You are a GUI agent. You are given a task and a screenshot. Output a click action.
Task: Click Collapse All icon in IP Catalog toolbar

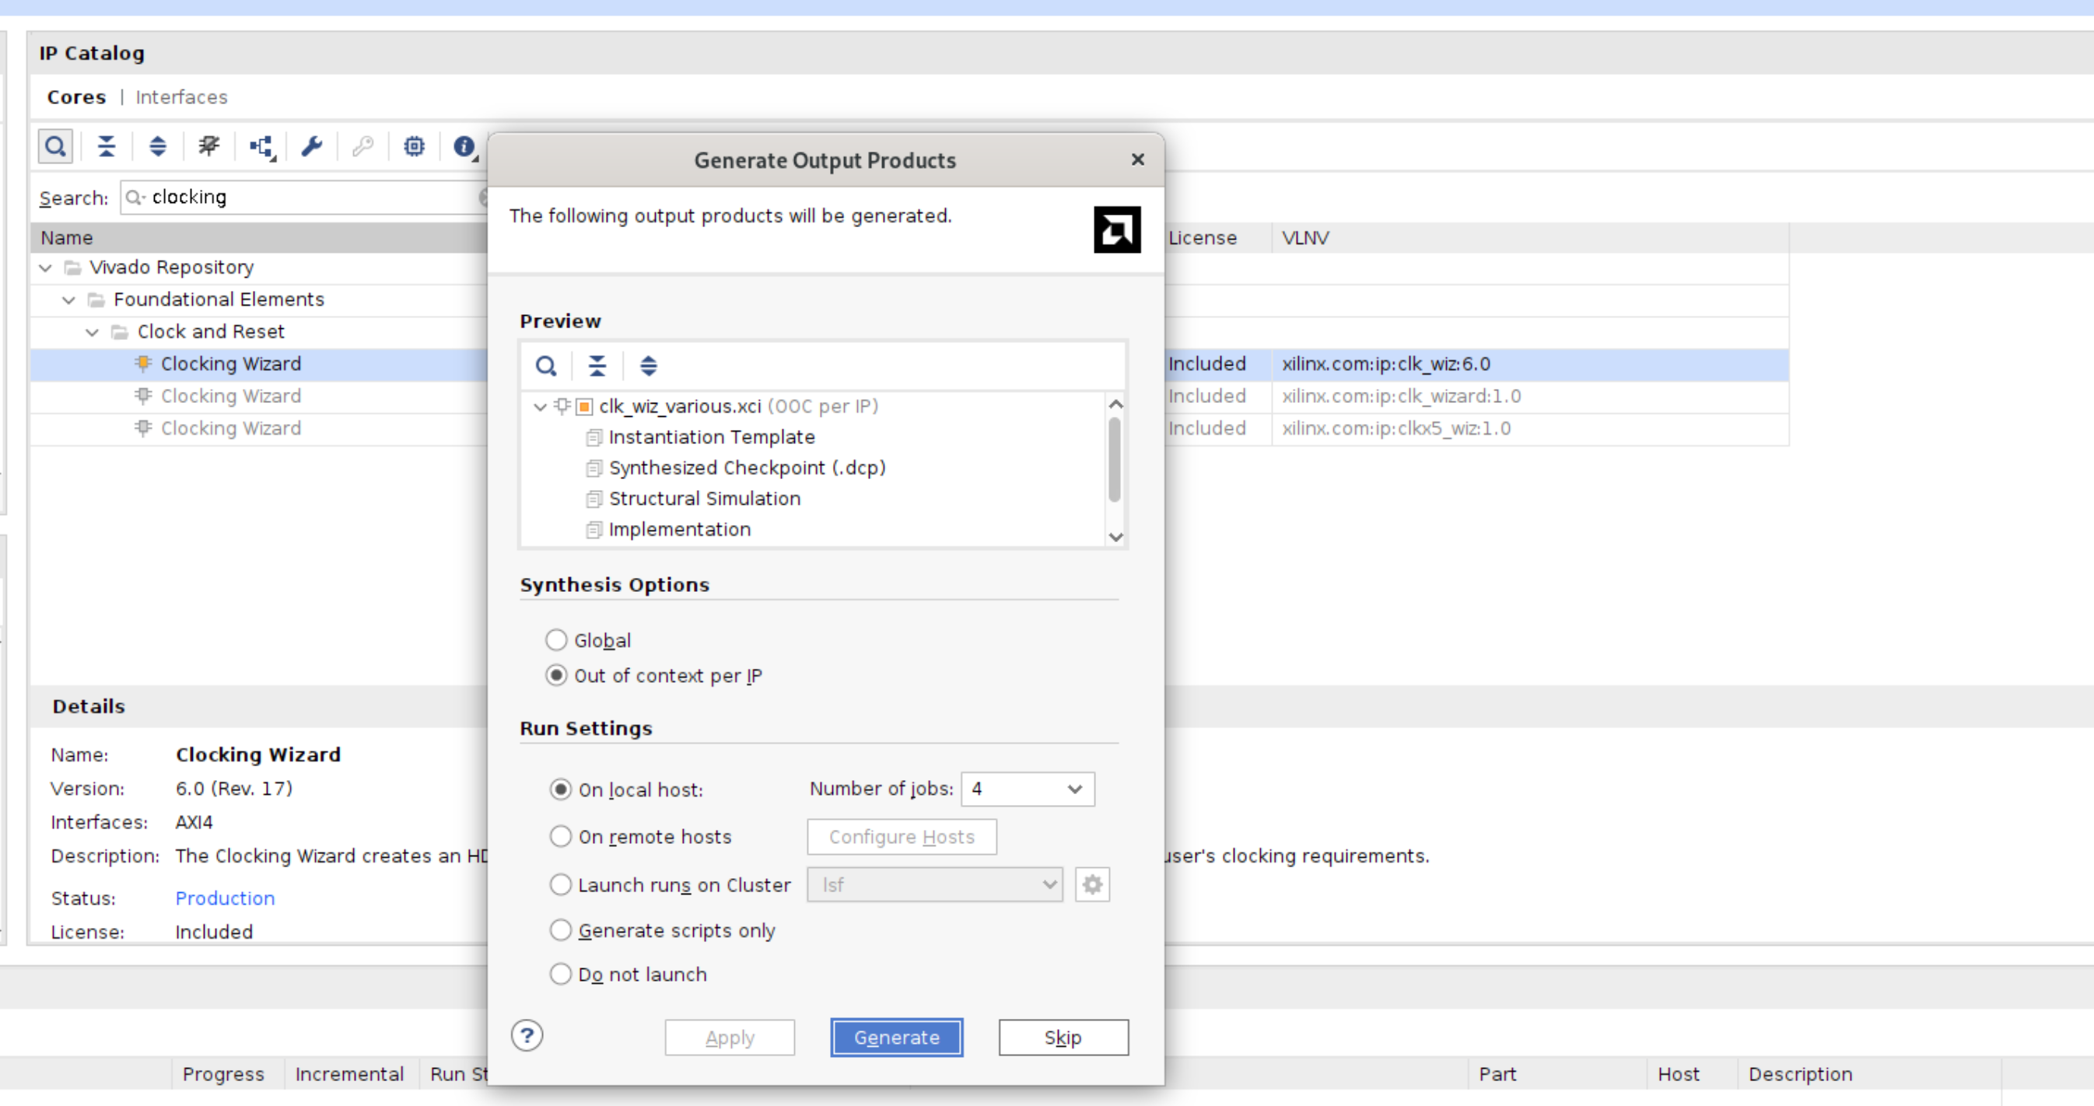click(x=107, y=147)
